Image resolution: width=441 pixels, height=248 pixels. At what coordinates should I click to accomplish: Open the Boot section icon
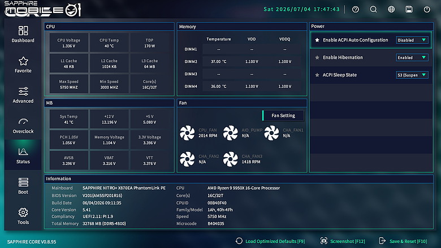[x=23, y=182]
